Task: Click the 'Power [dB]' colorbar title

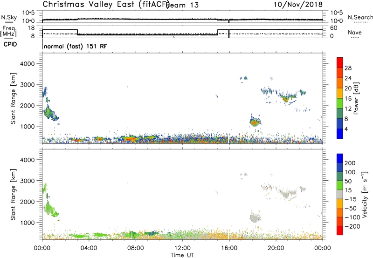Action: [356, 99]
